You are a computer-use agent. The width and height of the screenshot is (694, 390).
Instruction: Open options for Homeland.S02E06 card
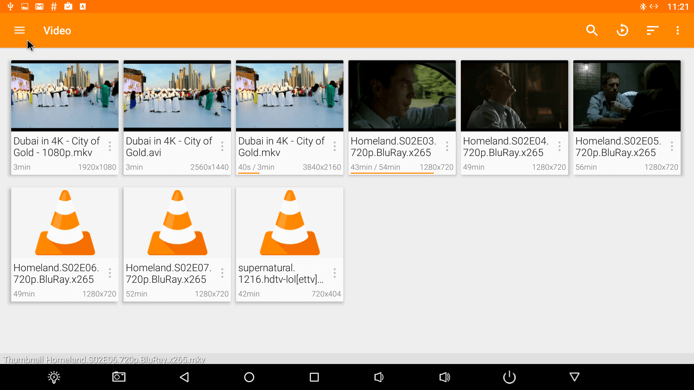[x=110, y=273]
